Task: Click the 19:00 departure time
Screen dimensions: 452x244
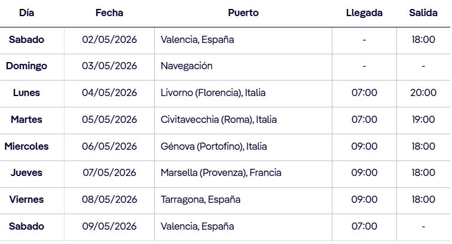Action: click(x=423, y=119)
